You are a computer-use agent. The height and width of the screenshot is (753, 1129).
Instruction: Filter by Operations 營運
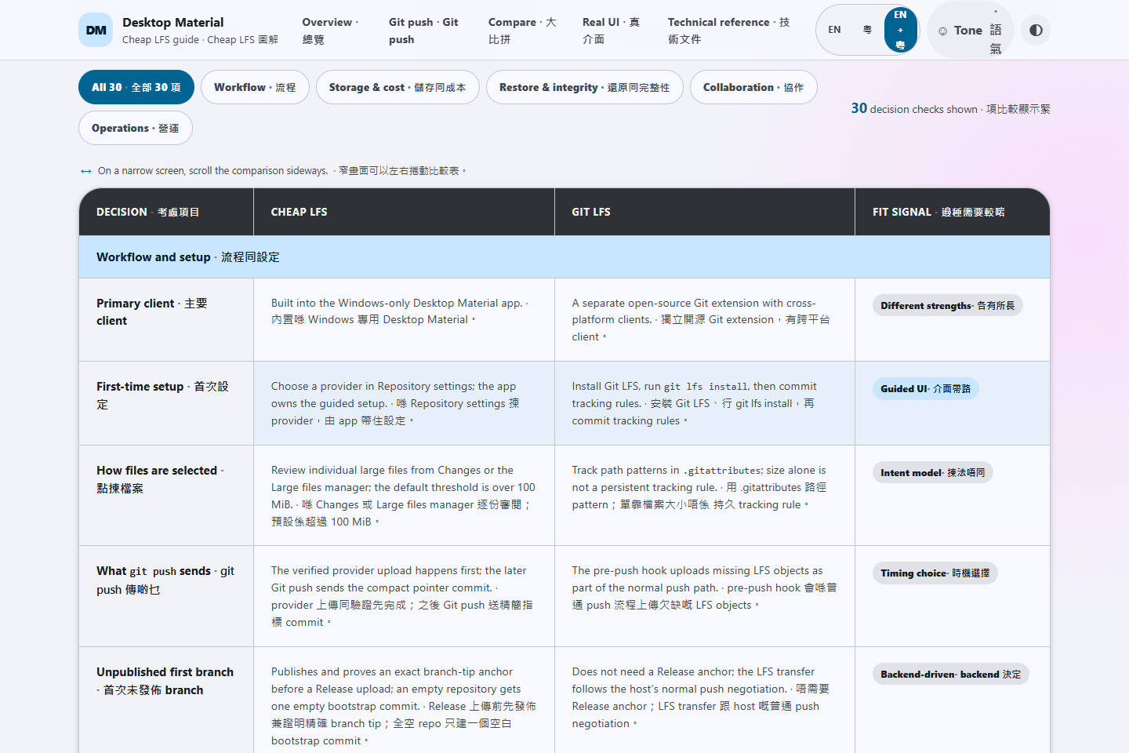point(136,128)
